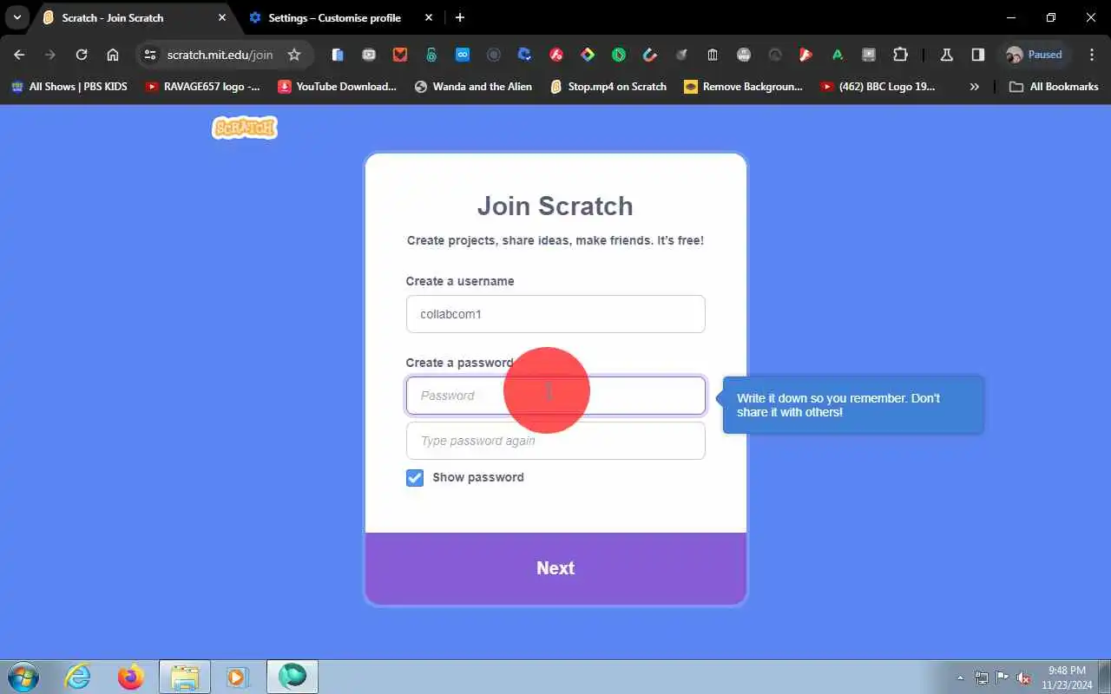Click the volume muted tray icon
Viewport: 1111px width, 694px height.
pyautogui.click(x=1023, y=678)
